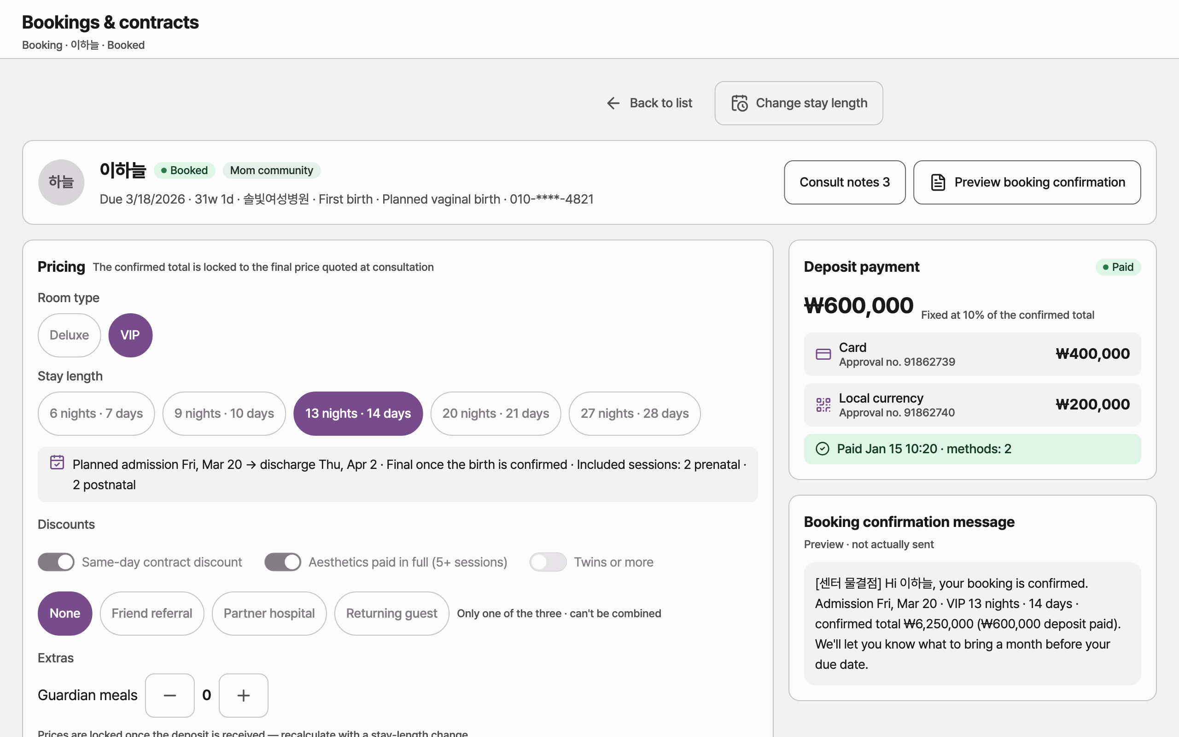This screenshot has height=737, width=1179.
Task: Click the QR code icon beside Local currency
Action: pos(823,404)
